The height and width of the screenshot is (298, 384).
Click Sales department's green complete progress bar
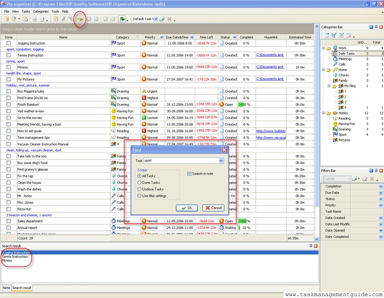click(x=243, y=221)
